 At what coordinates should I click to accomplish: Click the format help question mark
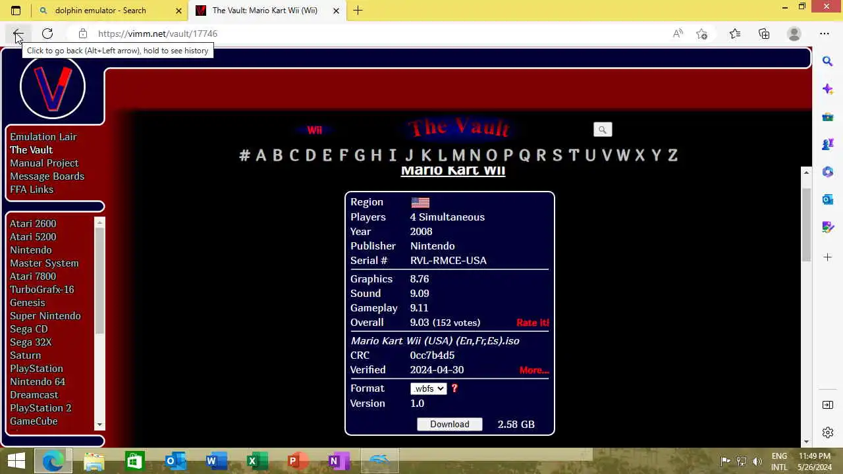(454, 388)
